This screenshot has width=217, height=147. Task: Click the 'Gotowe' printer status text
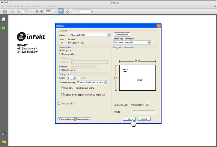tap(72, 39)
